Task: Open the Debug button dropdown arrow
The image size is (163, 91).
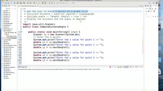Action: click(x=16, y=3)
